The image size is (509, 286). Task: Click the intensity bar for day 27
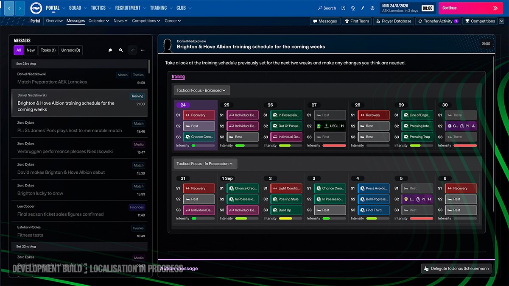334,145
